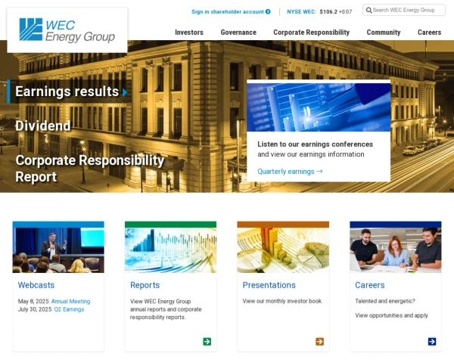
Task: Select Corporate Responsibility Report hero item
Action: pos(90,168)
